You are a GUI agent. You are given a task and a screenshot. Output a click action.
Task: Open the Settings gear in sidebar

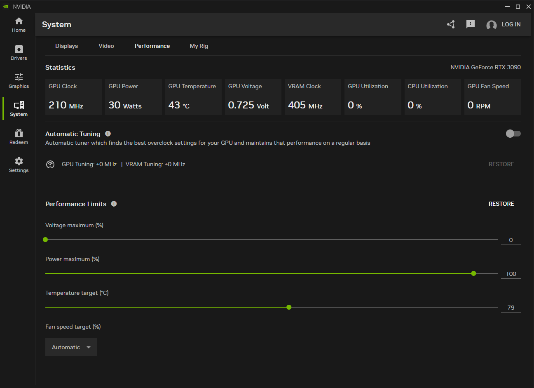(x=19, y=165)
